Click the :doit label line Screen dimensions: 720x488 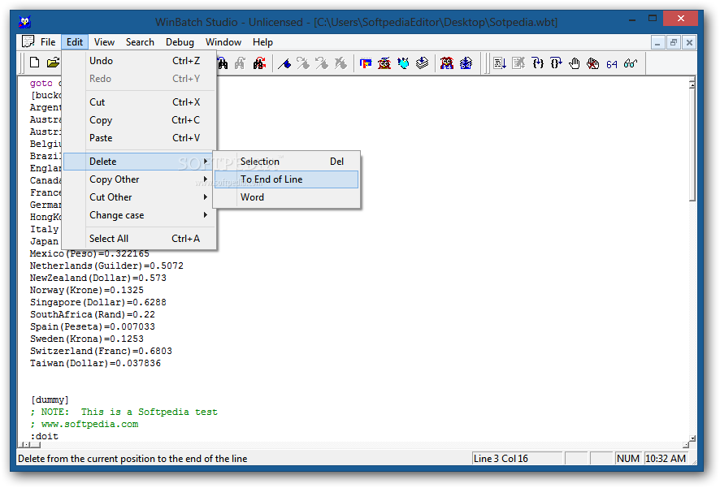[45, 436]
